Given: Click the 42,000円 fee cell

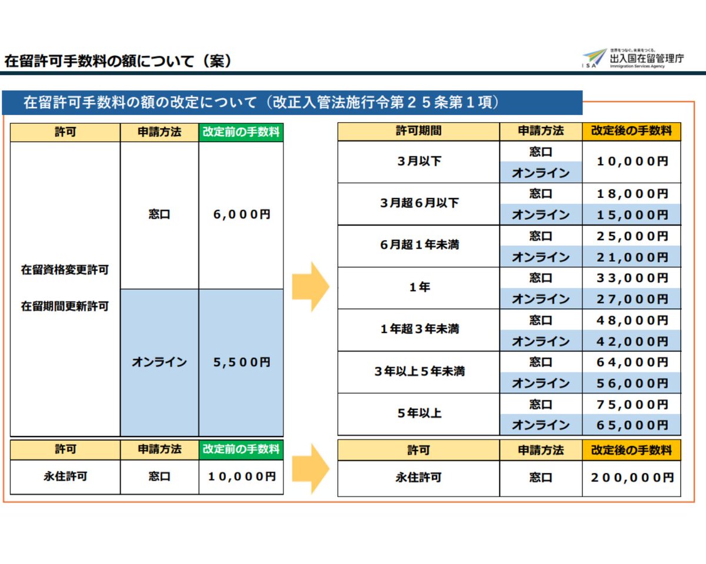Looking at the screenshot, I should (632, 341).
